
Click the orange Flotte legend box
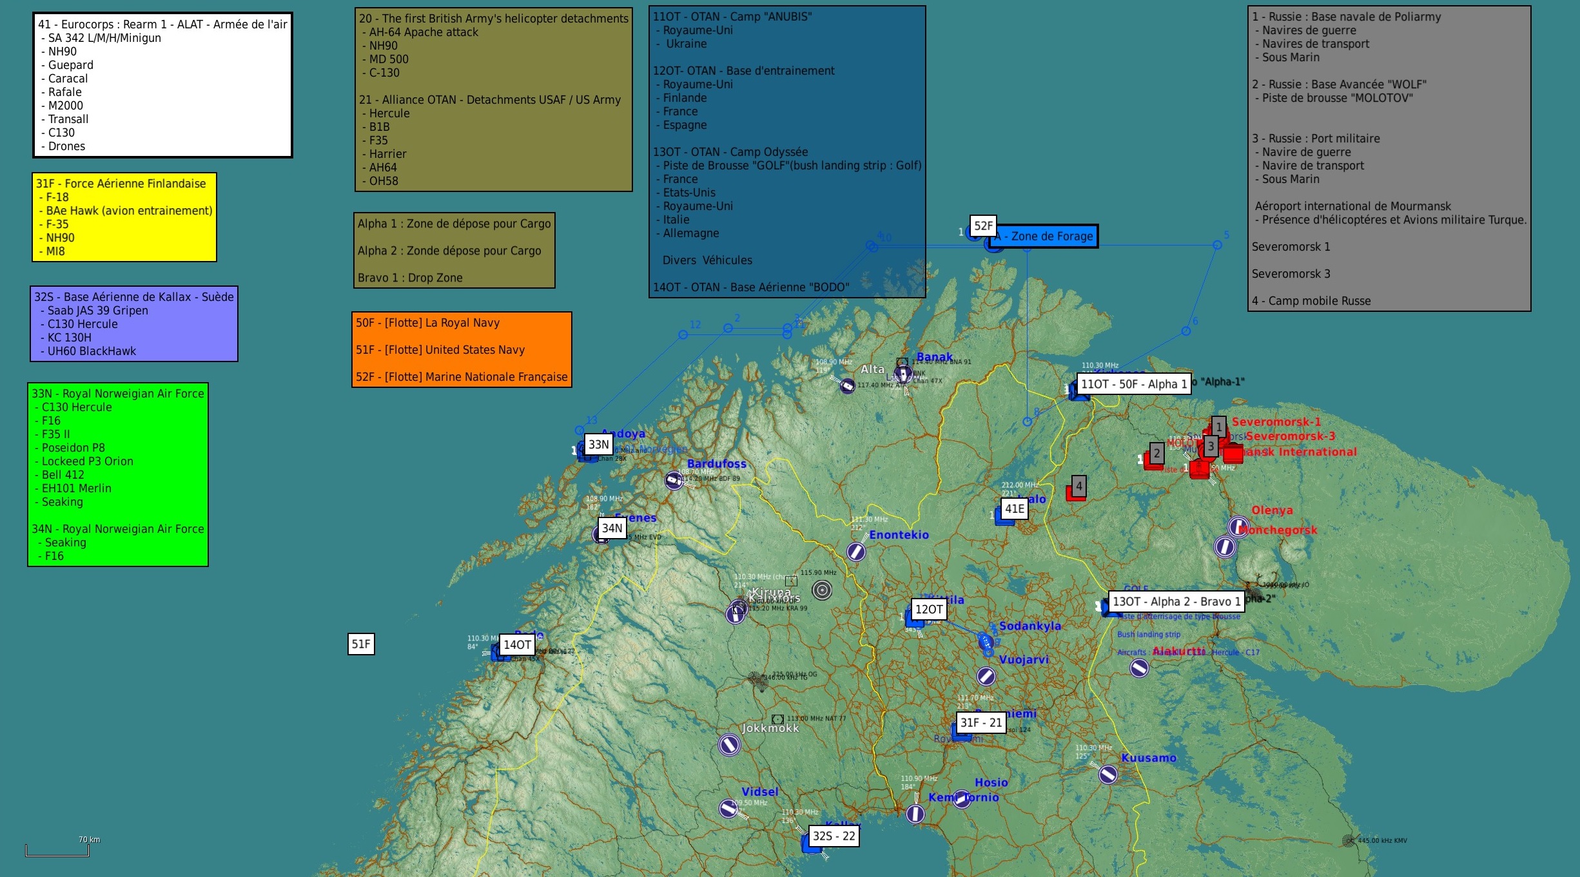point(462,349)
